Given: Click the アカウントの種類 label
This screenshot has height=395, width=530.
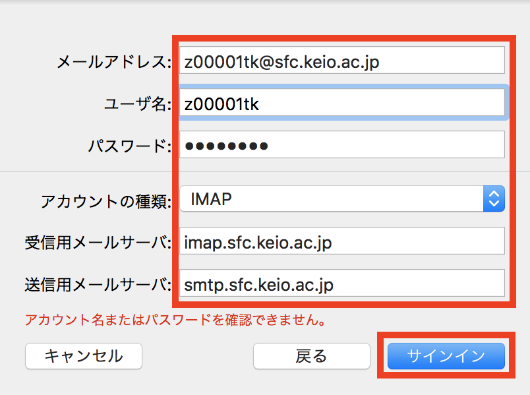Looking at the screenshot, I should coord(105,199).
